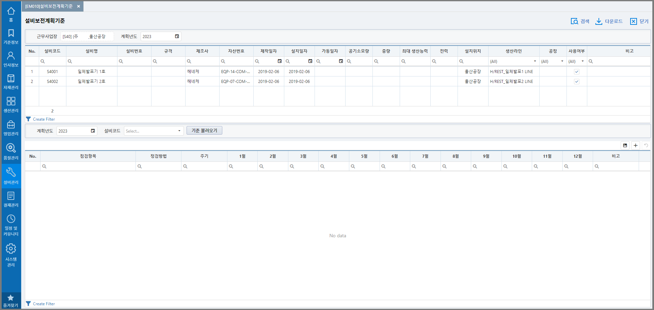This screenshot has width=654, height=310.
Task: Click the save icon above lower grid
Action: [x=625, y=145]
